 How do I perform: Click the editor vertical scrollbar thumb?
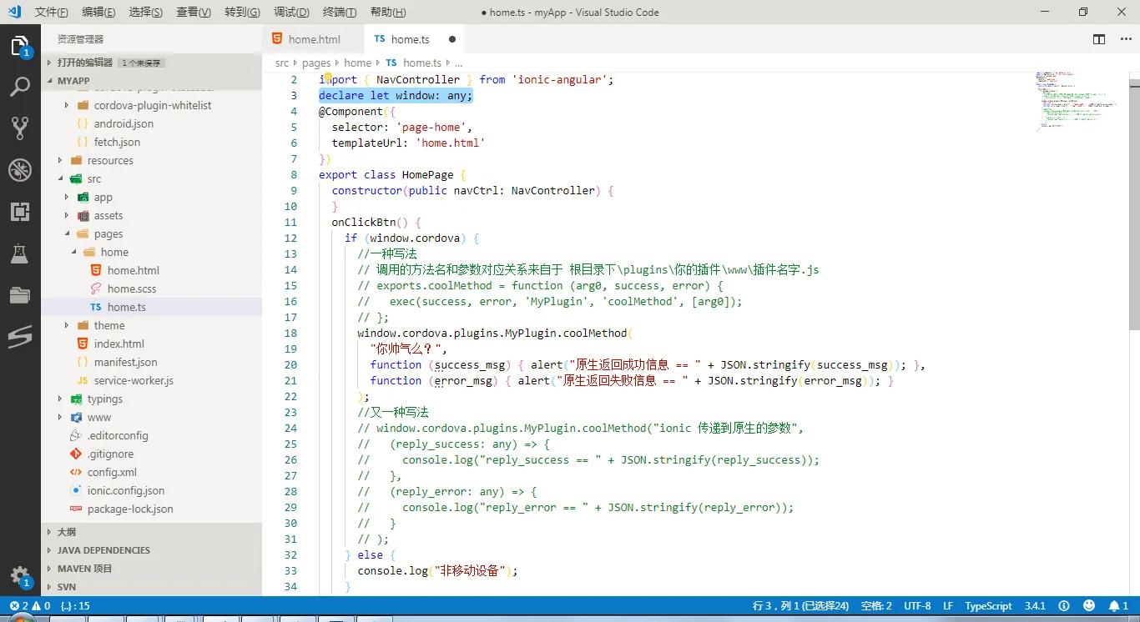pyautogui.click(x=1134, y=205)
